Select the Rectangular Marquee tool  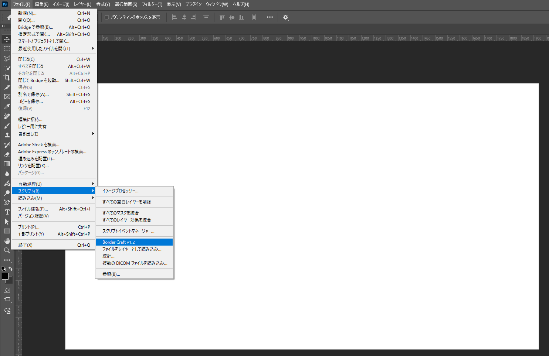(7, 49)
